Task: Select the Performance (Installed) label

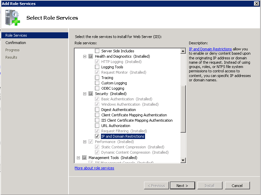Action: [114, 142]
